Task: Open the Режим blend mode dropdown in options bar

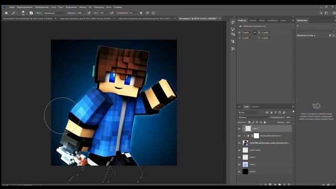Action: [x=54, y=13]
